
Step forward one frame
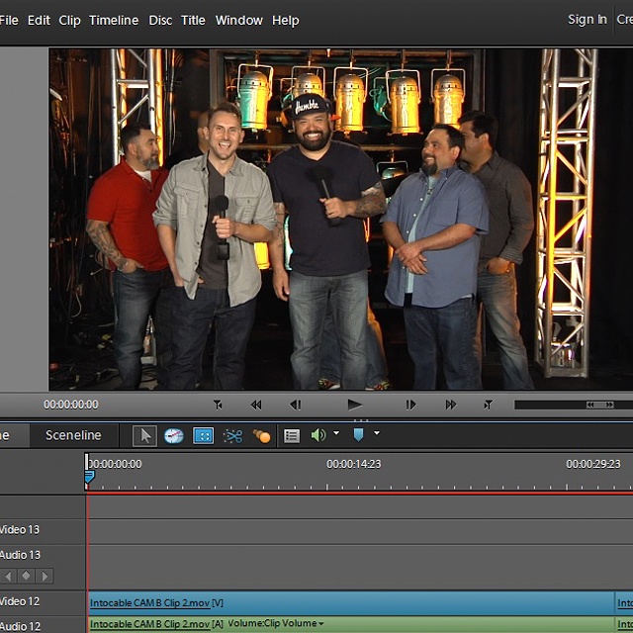point(411,405)
